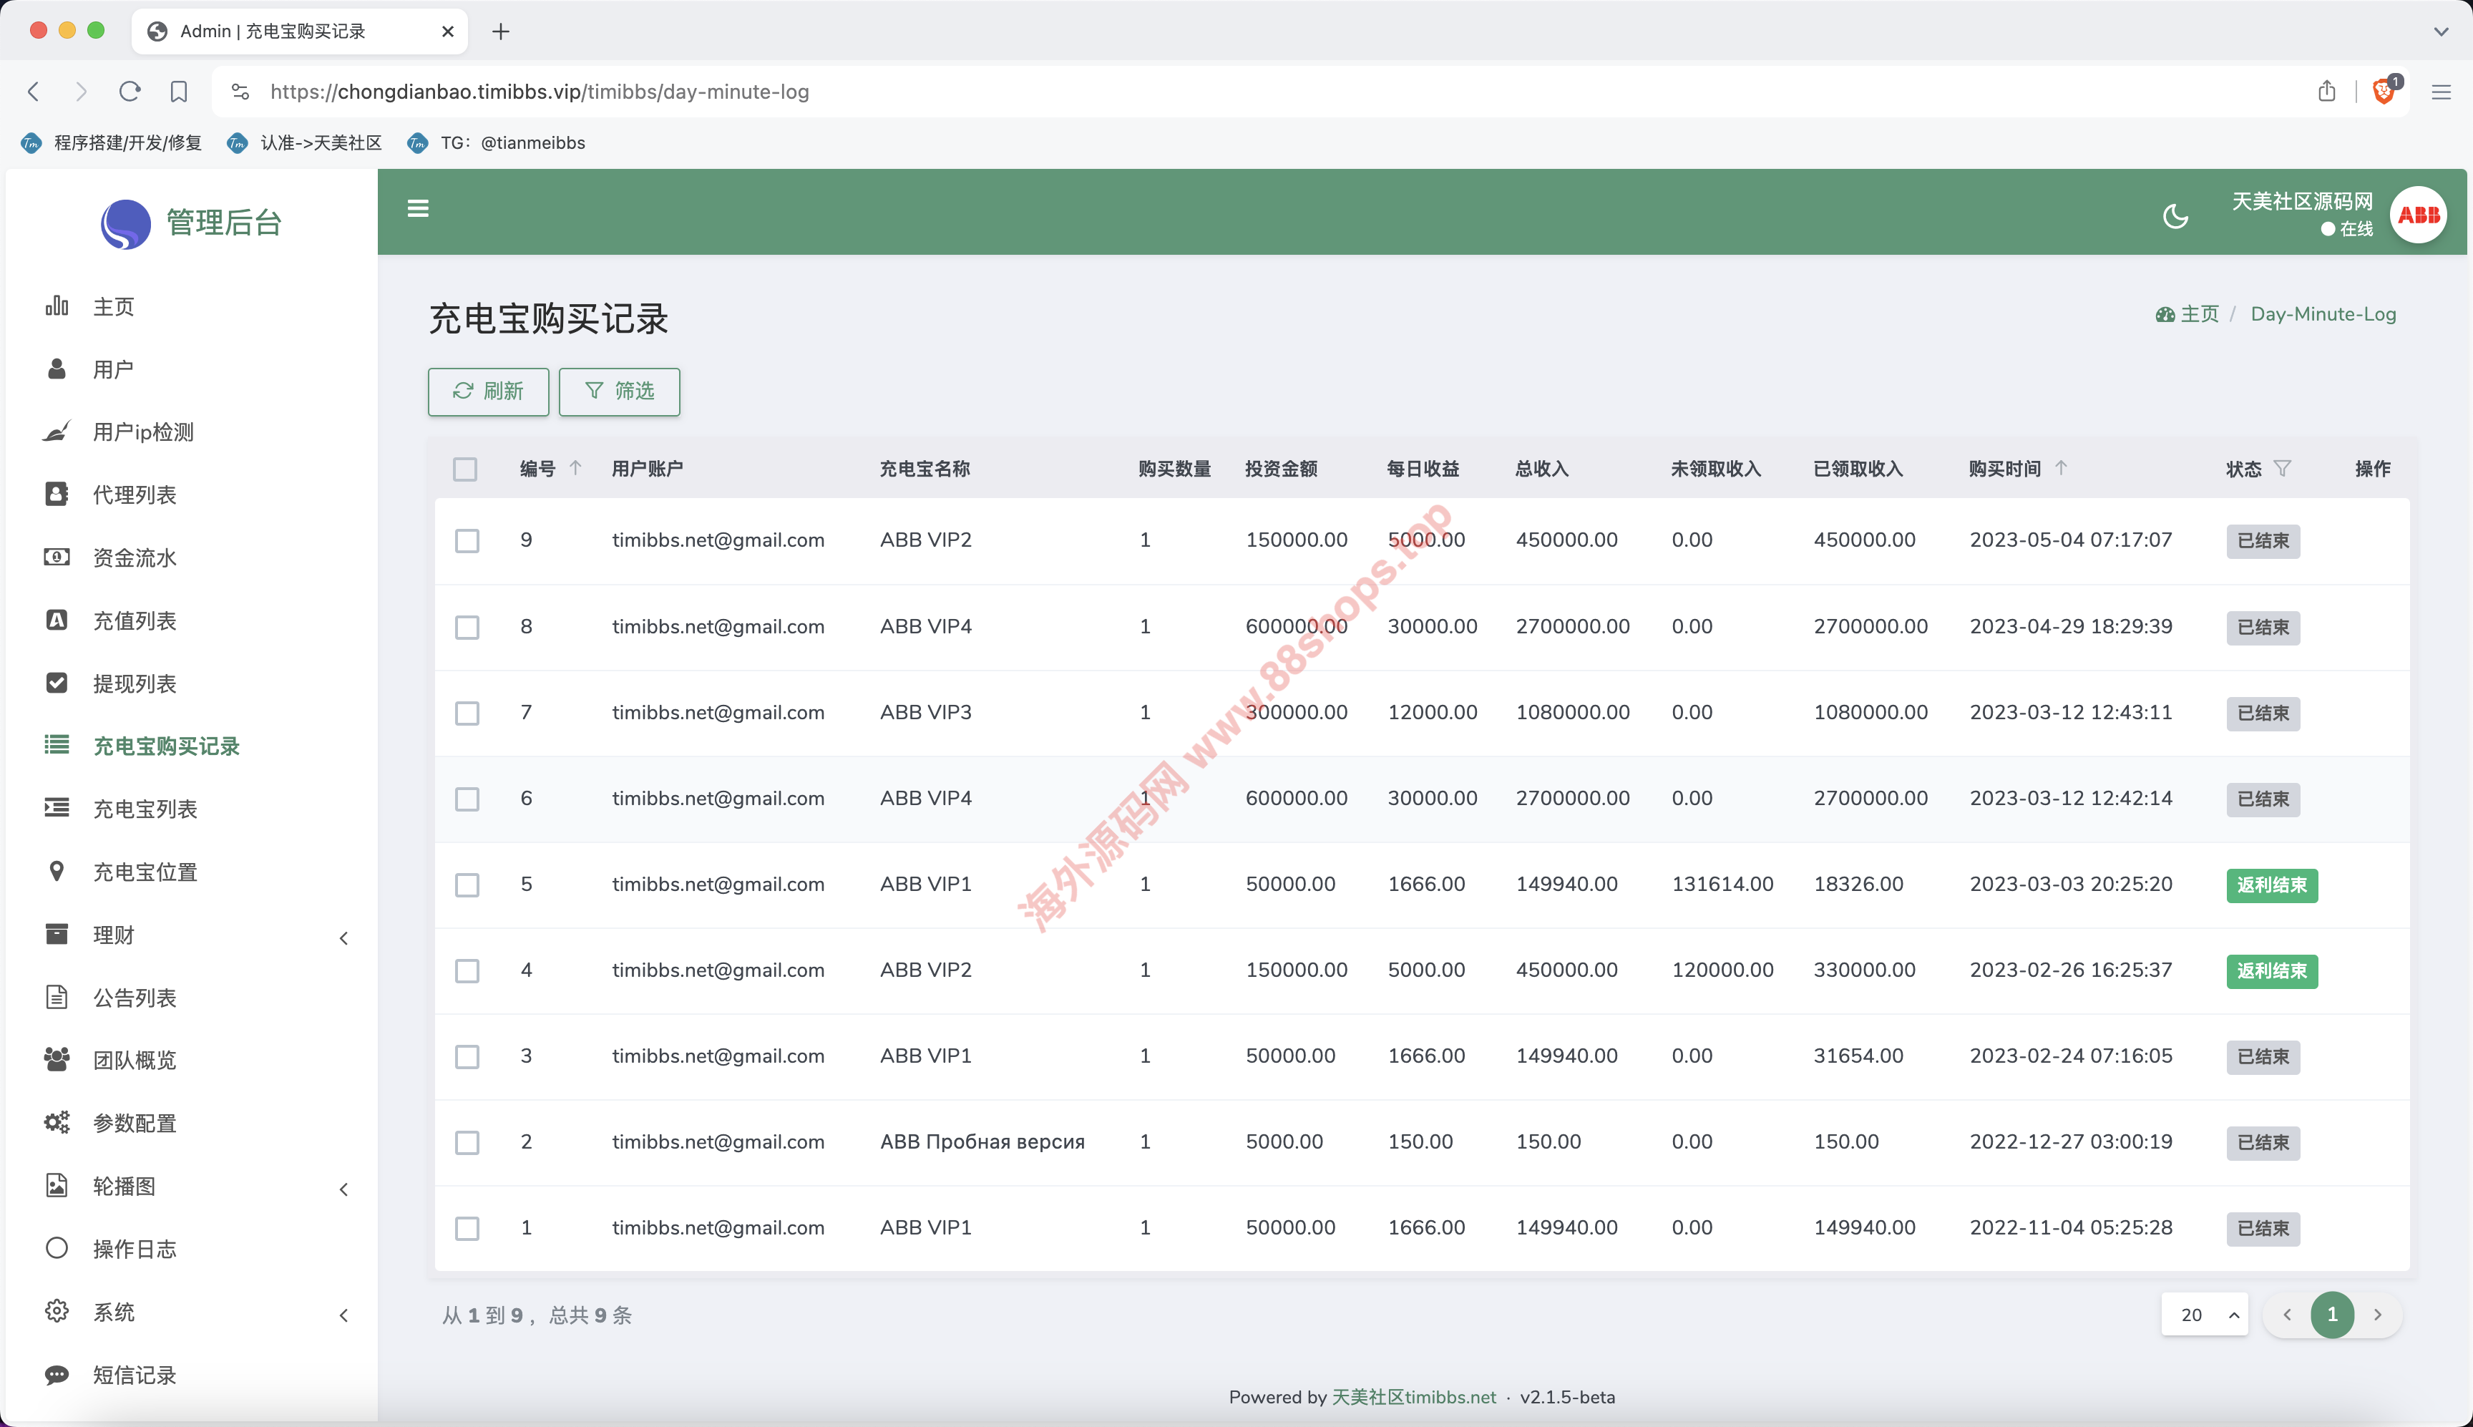Click the ABB user avatar

[x=2417, y=215]
